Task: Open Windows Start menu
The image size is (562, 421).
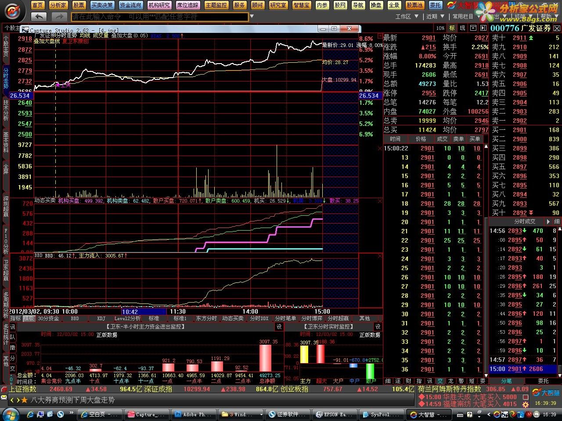Action: pyautogui.click(x=11, y=414)
